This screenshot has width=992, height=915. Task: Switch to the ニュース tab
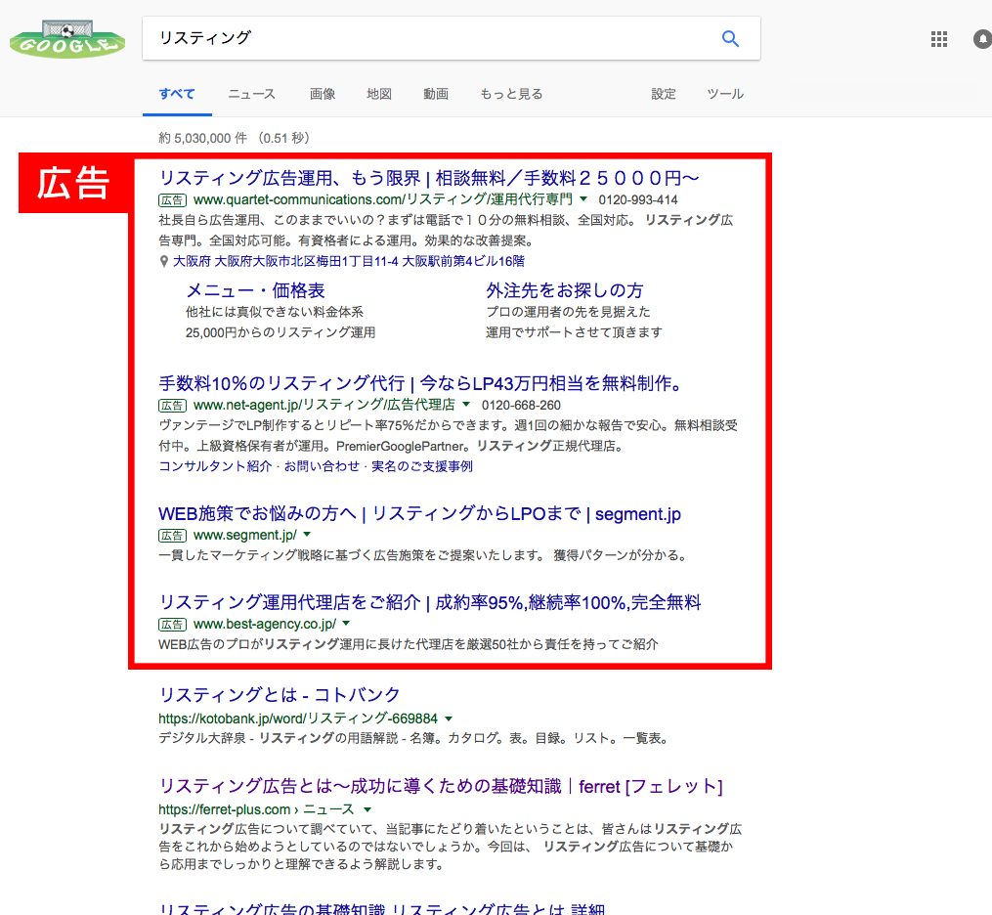251,94
